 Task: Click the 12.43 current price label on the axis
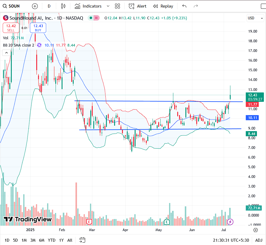pos(255,97)
